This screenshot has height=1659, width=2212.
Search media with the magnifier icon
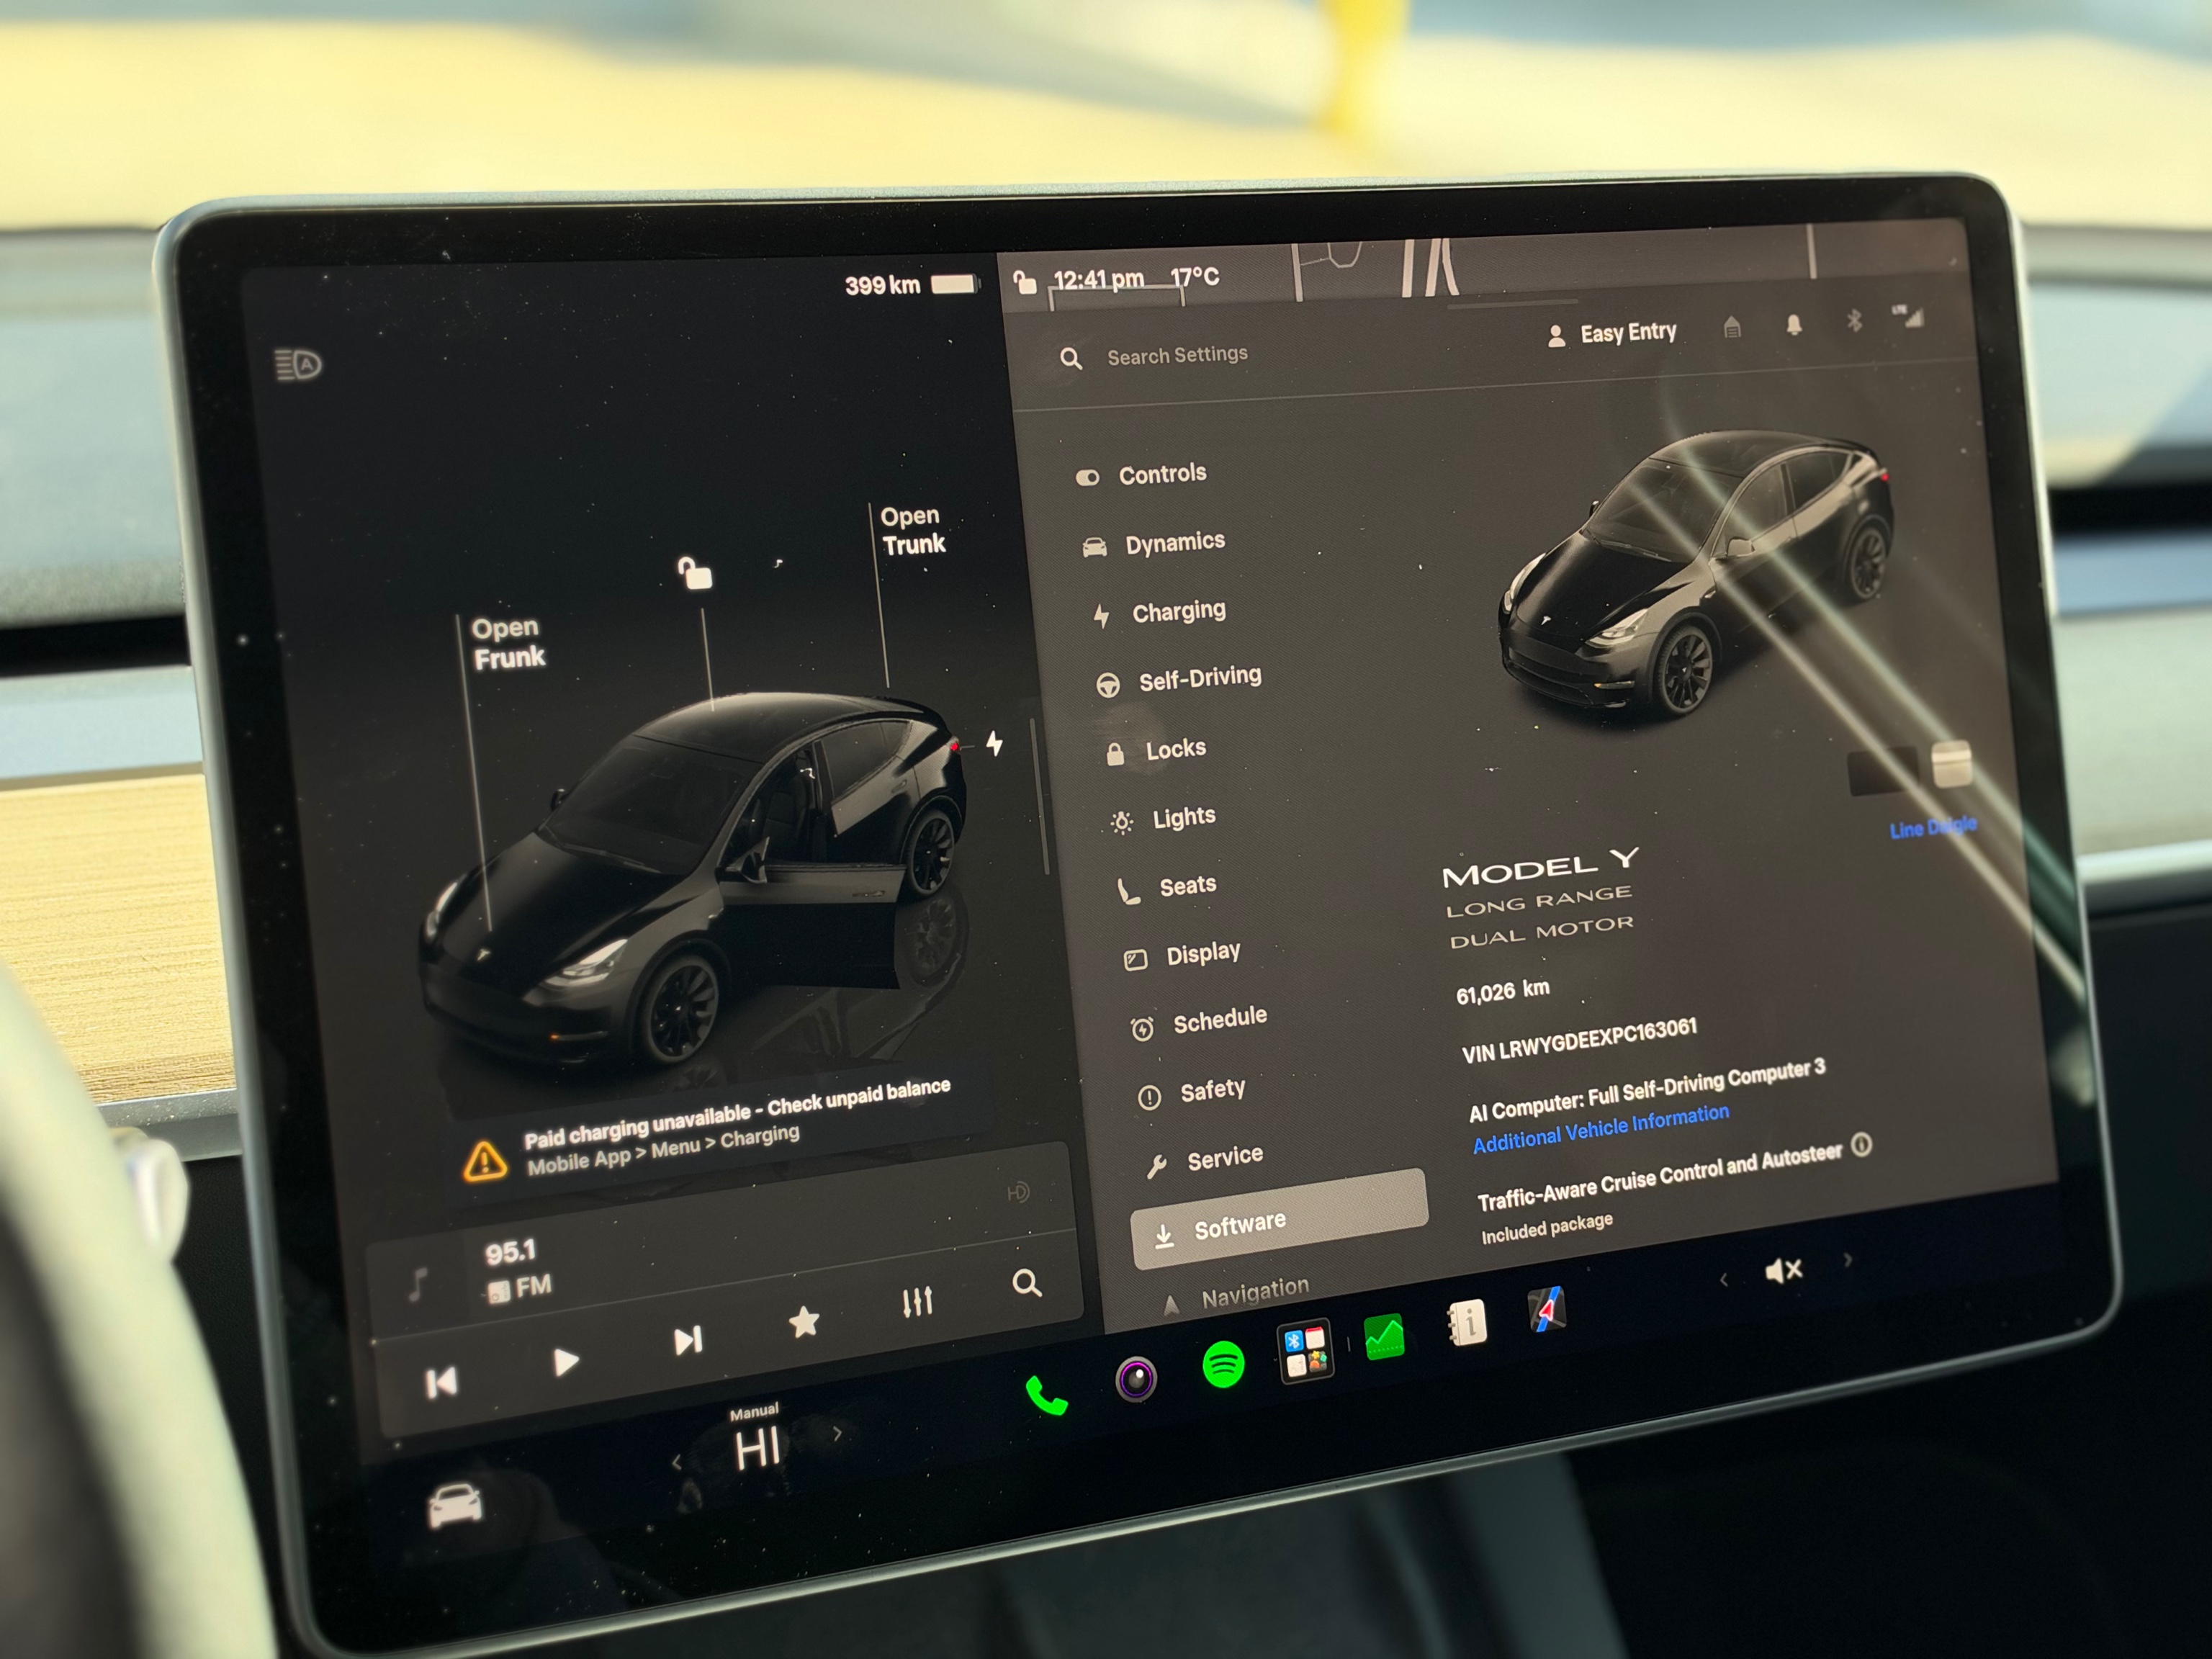pyautogui.click(x=1027, y=1283)
